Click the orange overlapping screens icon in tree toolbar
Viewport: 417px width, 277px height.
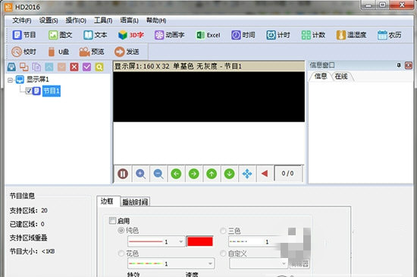24,67
